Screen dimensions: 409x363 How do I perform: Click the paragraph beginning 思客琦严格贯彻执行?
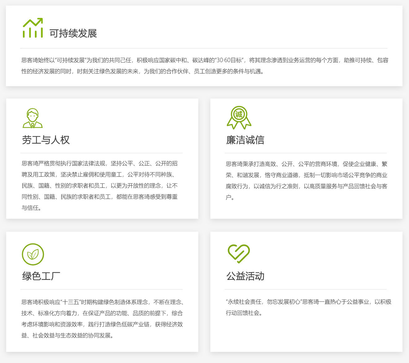click(100, 185)
